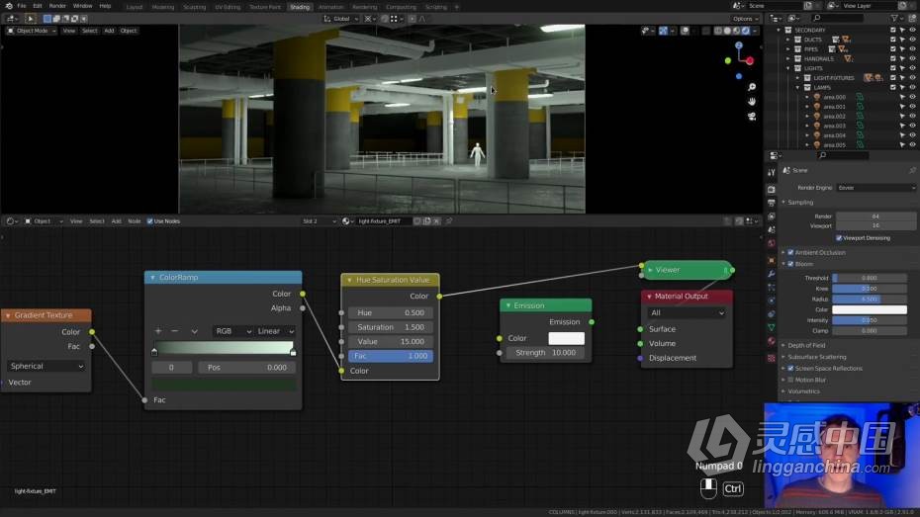Viewport: 920px width, 517px height.
Task: Hide the DUCTS collection with eye icon
Action: (x=912, y=40)
